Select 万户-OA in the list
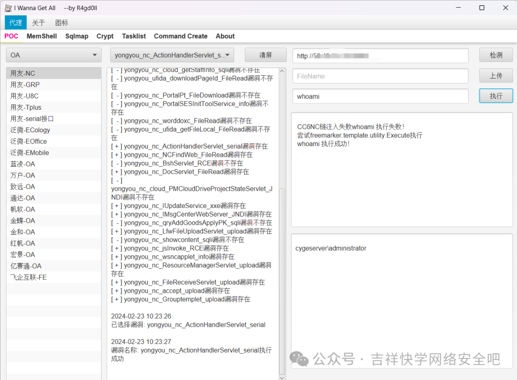The image size is (517, 380). (54, 175)
